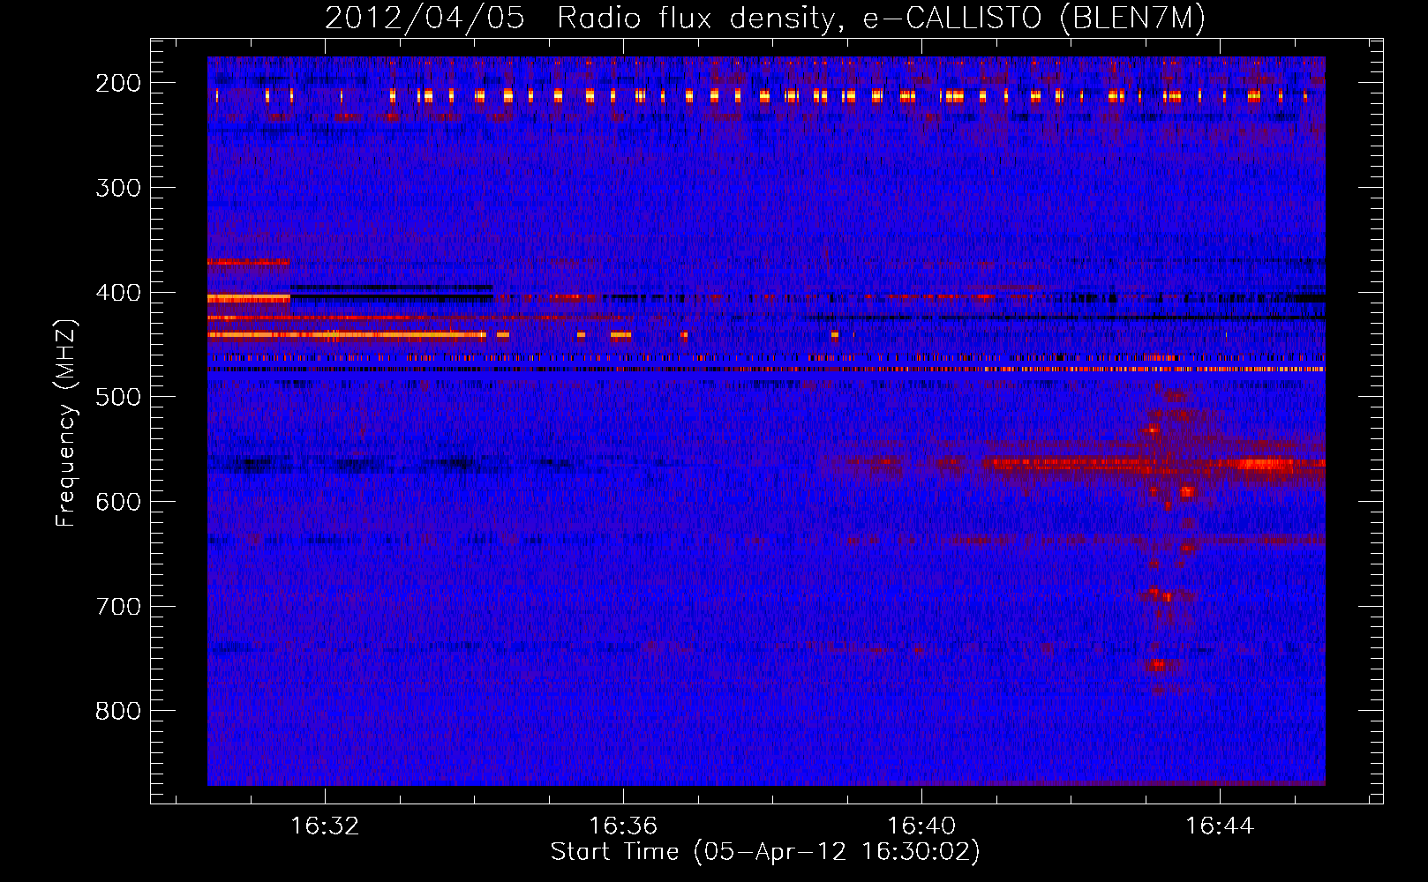Click the 16:44 time tick label
The height and width of the screenshot is (882, 1428).
click(1220, 826)
